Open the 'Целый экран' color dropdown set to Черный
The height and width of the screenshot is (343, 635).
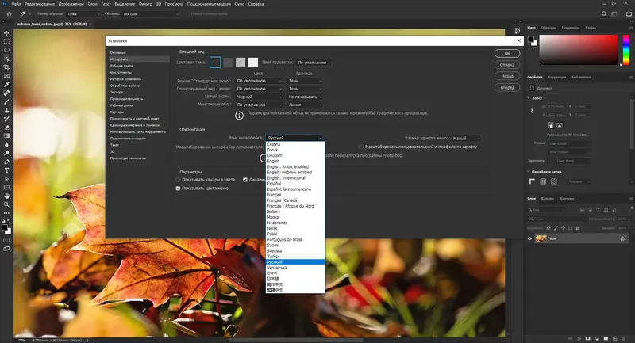coord(260,97)
